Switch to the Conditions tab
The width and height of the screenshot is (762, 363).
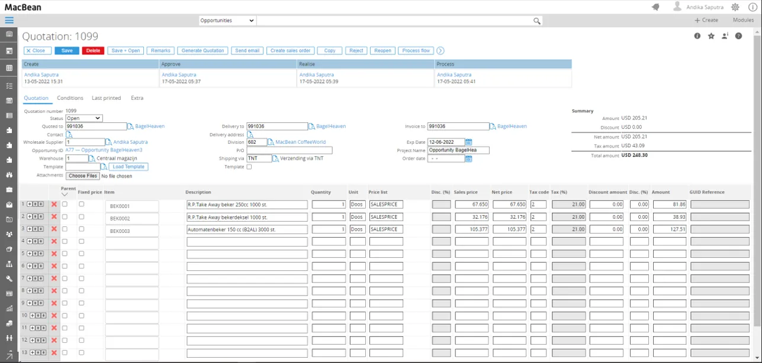pos(70,98)
